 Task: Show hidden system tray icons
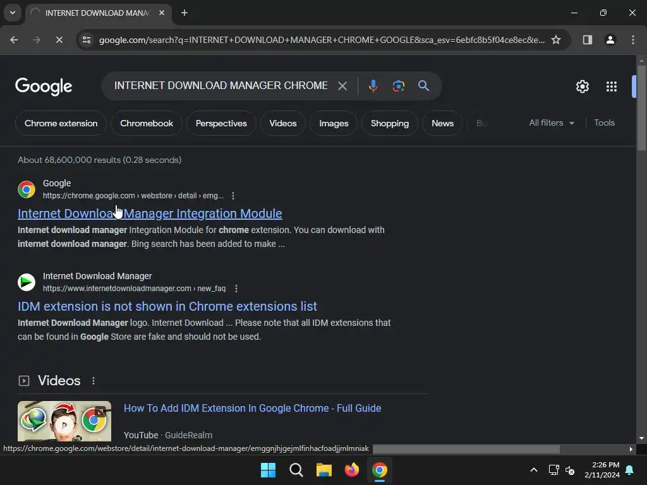[x=533, y=470]
